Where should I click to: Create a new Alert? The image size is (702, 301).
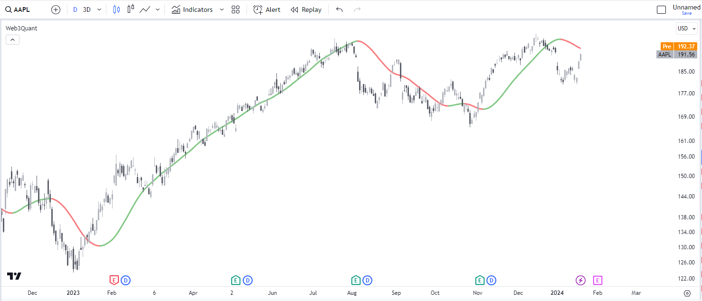click(x=267, y=9)
